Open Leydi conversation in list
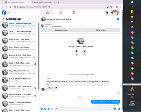Viewport: 141px width, 112px height. pos(19,64)
